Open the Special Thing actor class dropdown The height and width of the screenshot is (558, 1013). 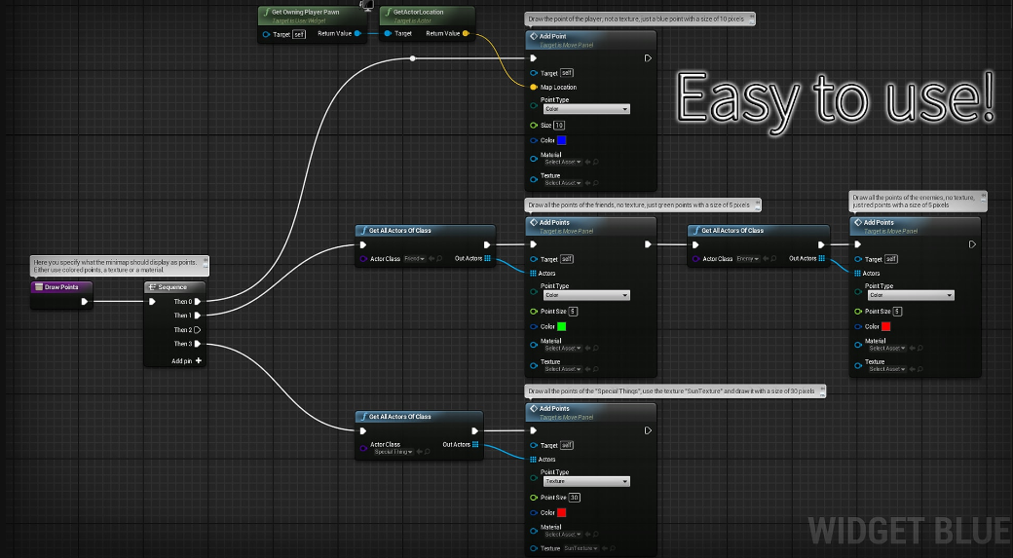click(393, 452)
